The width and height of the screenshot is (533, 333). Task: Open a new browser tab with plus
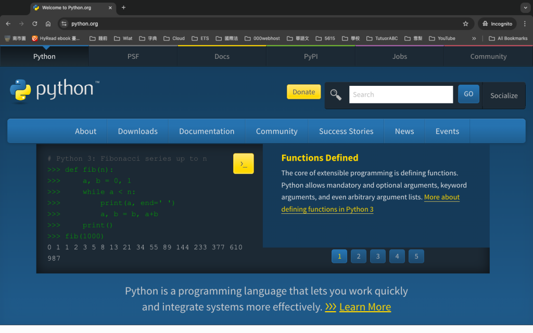pyautogui.click(x=123, y=7)
